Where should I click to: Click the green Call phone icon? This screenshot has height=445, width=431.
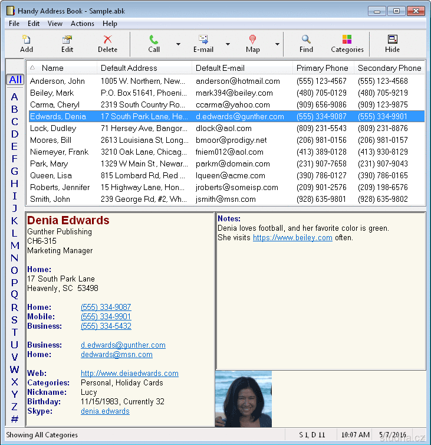pyautogui.click(x=154, y=40)
